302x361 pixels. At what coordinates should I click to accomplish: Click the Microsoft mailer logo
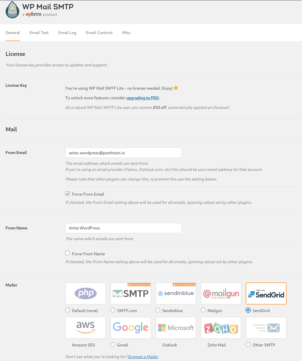tap(176, 328)
